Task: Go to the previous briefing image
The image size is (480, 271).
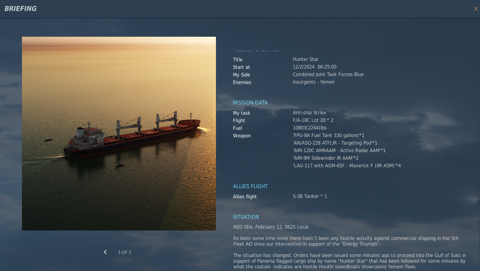Action: pos(105,252)
